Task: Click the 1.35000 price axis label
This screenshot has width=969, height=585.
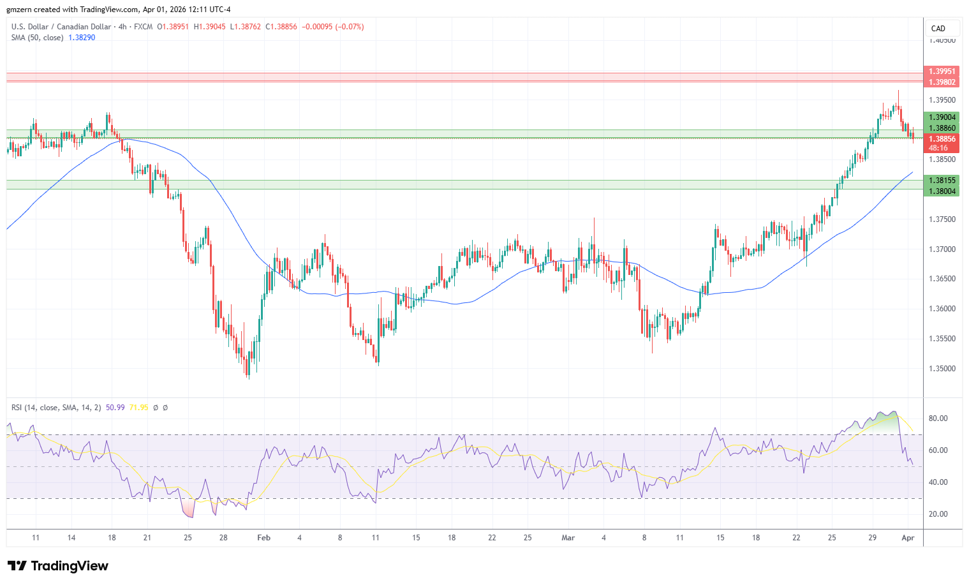Action: pos(942,369)
